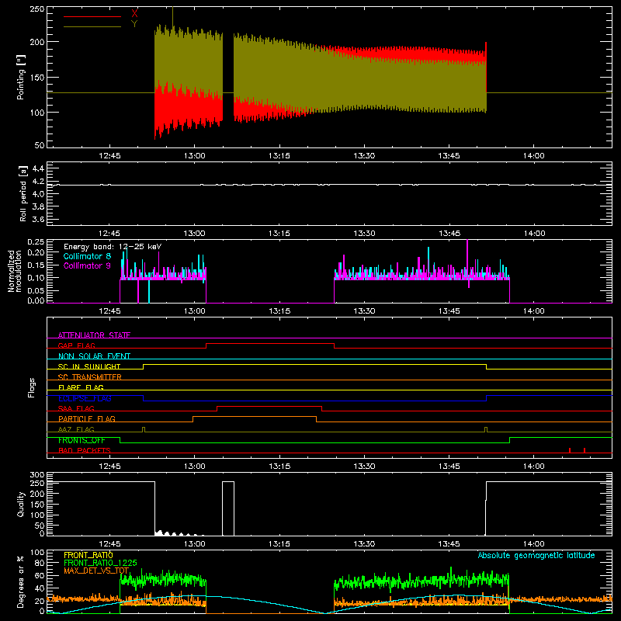This screenshot has width=621, height=621.
Task: Click the orange MAX_DET_VS_TOT legend
Action: coord(96,571)
